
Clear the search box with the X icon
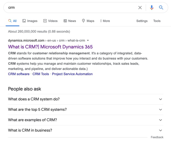(x=140, y=8)
